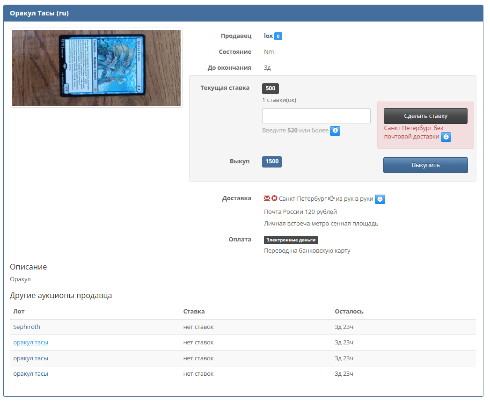The width and height of the screenshot is (490, 401).
Task: Open the last 'оракул тасы' lot in table
Action: pyautogui.click(x=30, y=374)
